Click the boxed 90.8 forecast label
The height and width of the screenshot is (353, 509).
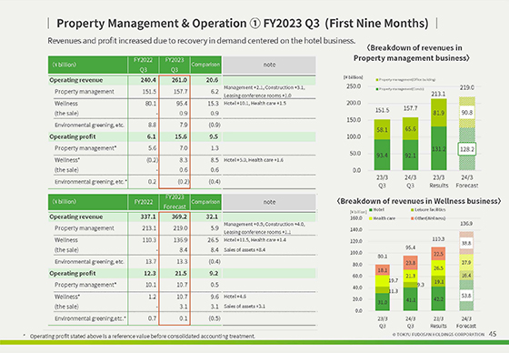pos(467,113)
